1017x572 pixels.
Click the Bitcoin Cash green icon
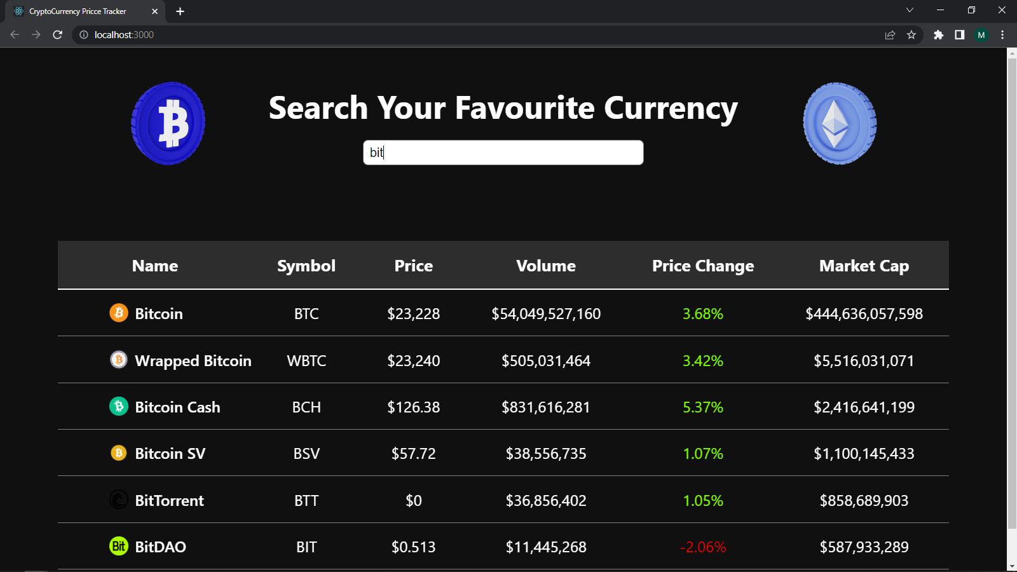119,406
